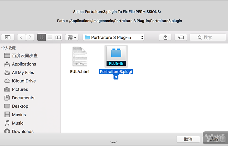This screenshot has height=146, width=228.
Task: Open Applications in the sidebar
Action: (24, 64)
